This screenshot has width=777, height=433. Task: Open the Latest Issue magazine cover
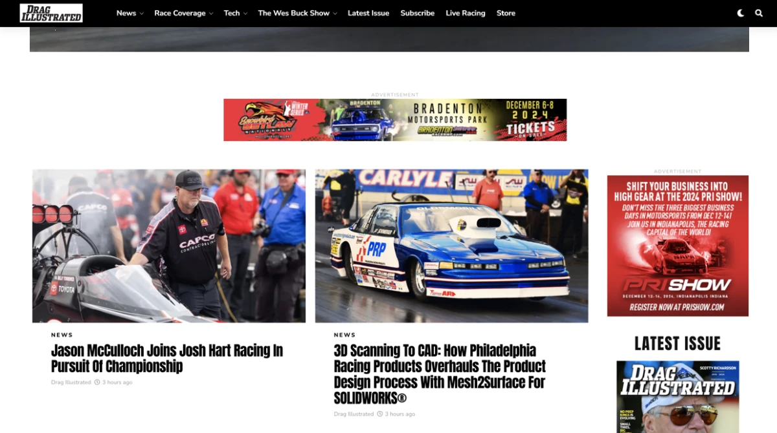click(678, 397)
